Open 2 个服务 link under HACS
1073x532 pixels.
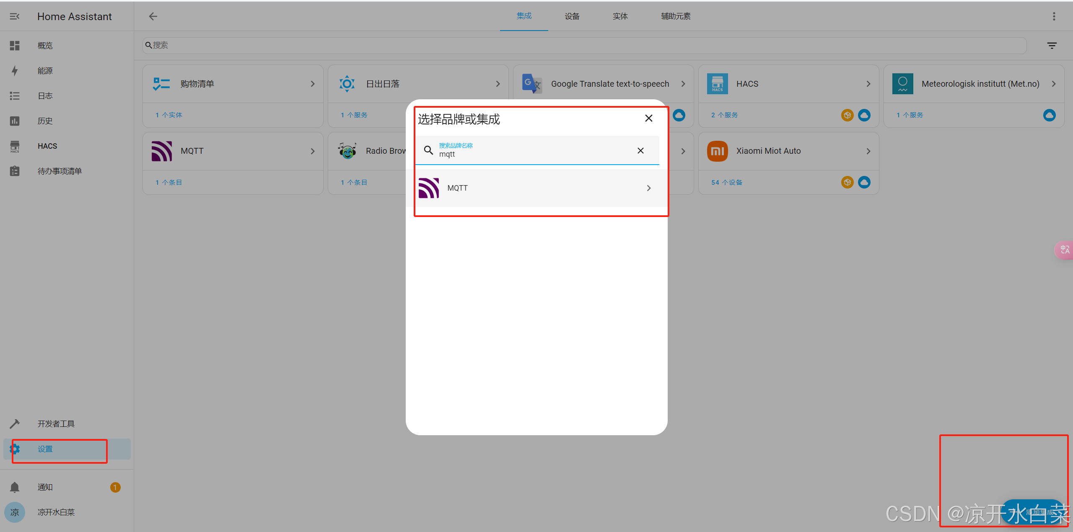tap(725, 115)
